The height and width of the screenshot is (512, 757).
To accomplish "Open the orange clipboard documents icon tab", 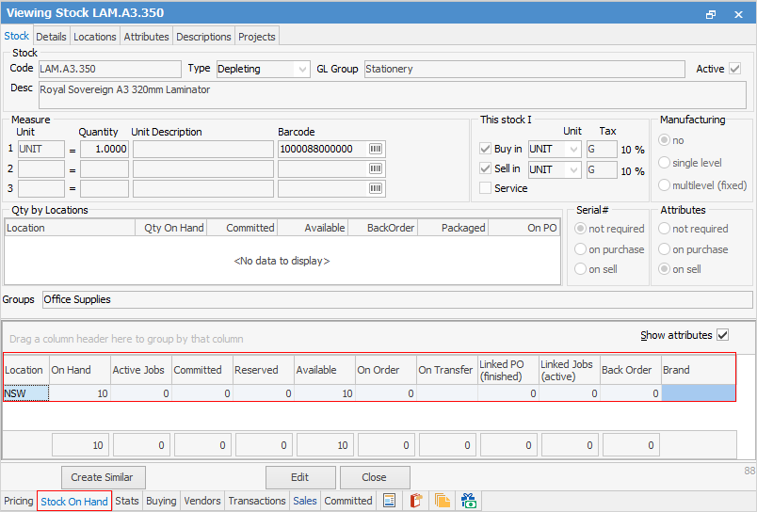I will click(x=415, y=501).
